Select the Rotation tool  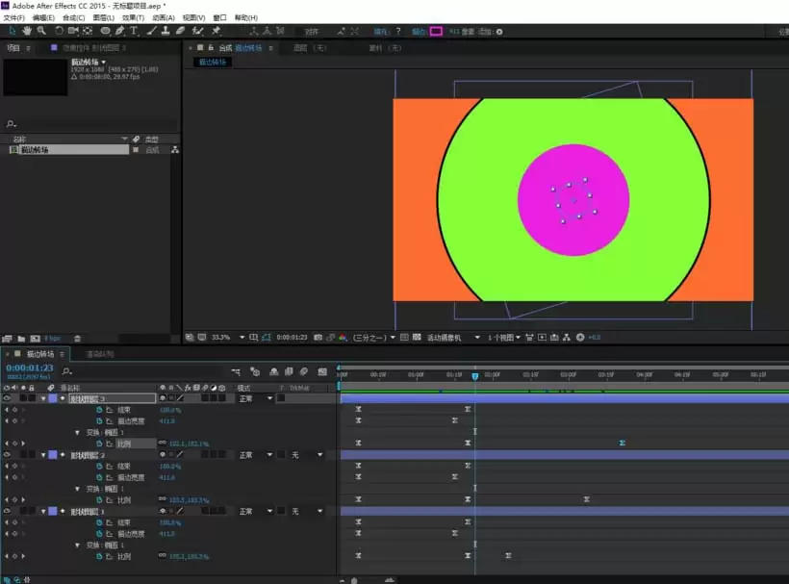(59, 31)
